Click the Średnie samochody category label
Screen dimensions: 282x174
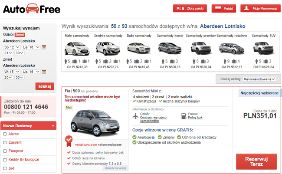click(x=108, y=36)
